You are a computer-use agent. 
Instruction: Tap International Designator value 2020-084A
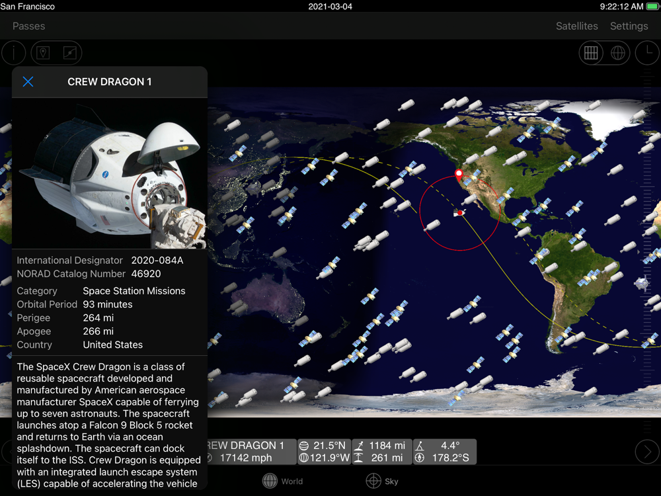point(157,260)
